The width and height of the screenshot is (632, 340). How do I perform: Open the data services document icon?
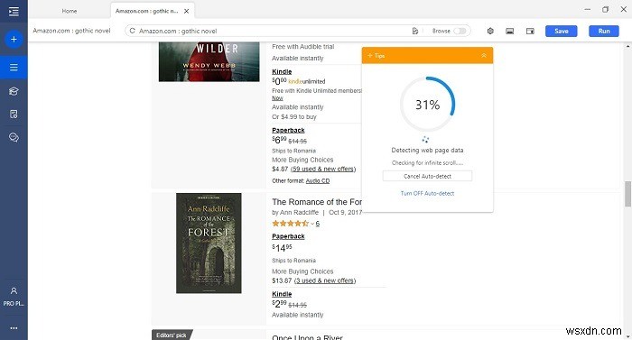(x=14, y=115)
